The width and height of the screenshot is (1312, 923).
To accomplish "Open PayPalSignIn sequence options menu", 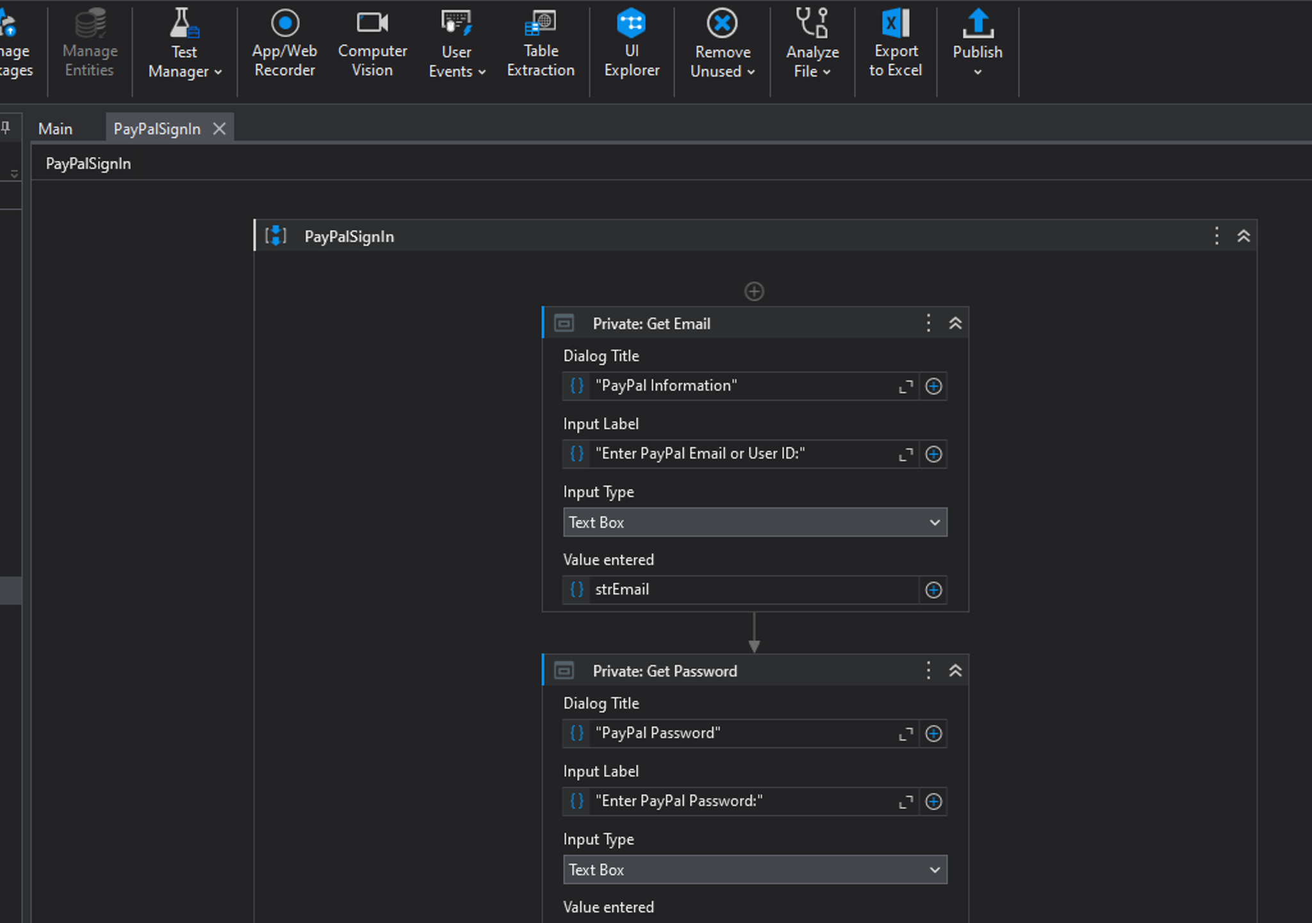I will pyautogui.click(x=1217, y=236).
